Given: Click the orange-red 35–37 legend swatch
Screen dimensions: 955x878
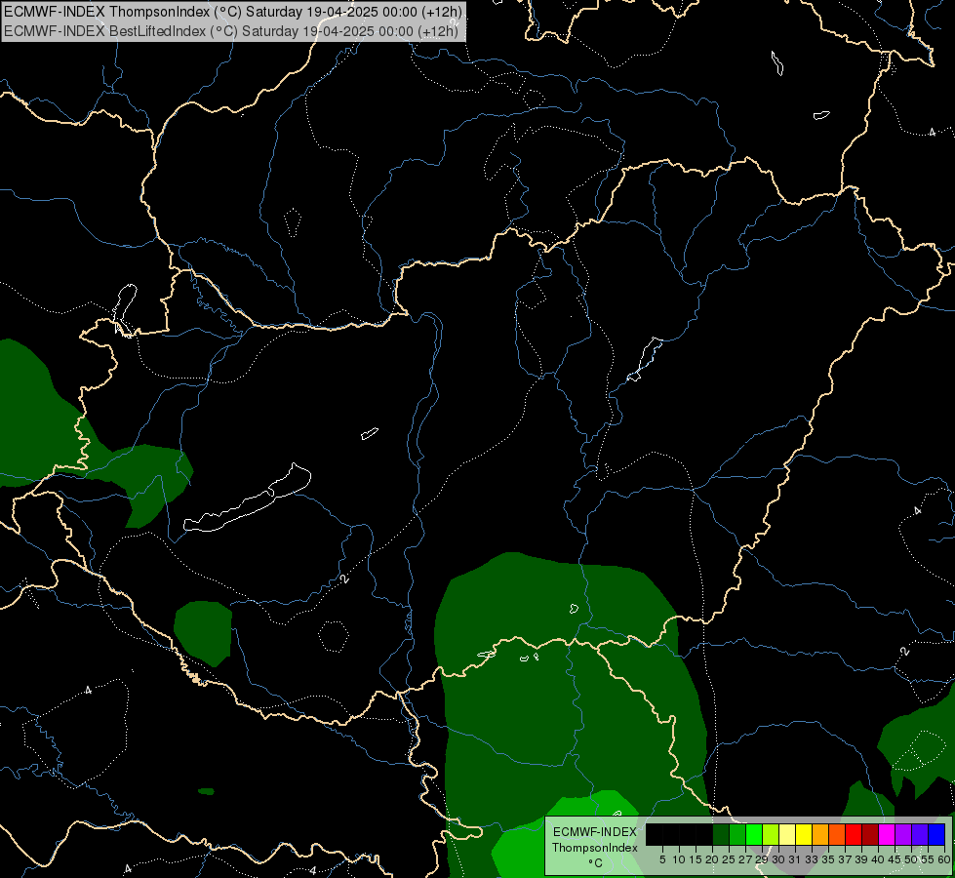Looking at the screenshot, I should [x=837, y=834].
